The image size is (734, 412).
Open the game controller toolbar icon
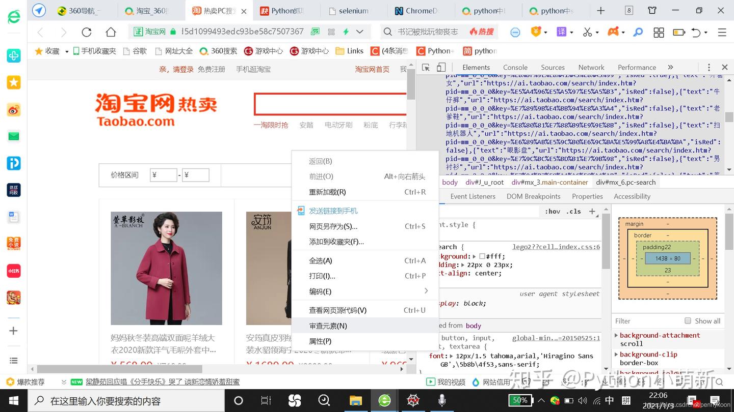click(613, 32)
